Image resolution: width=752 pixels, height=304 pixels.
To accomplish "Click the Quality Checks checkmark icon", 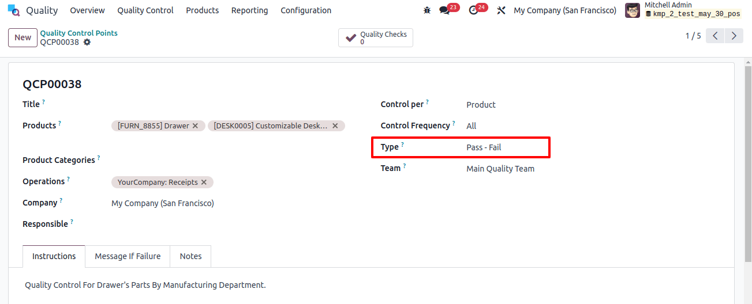I will (350, 38).
